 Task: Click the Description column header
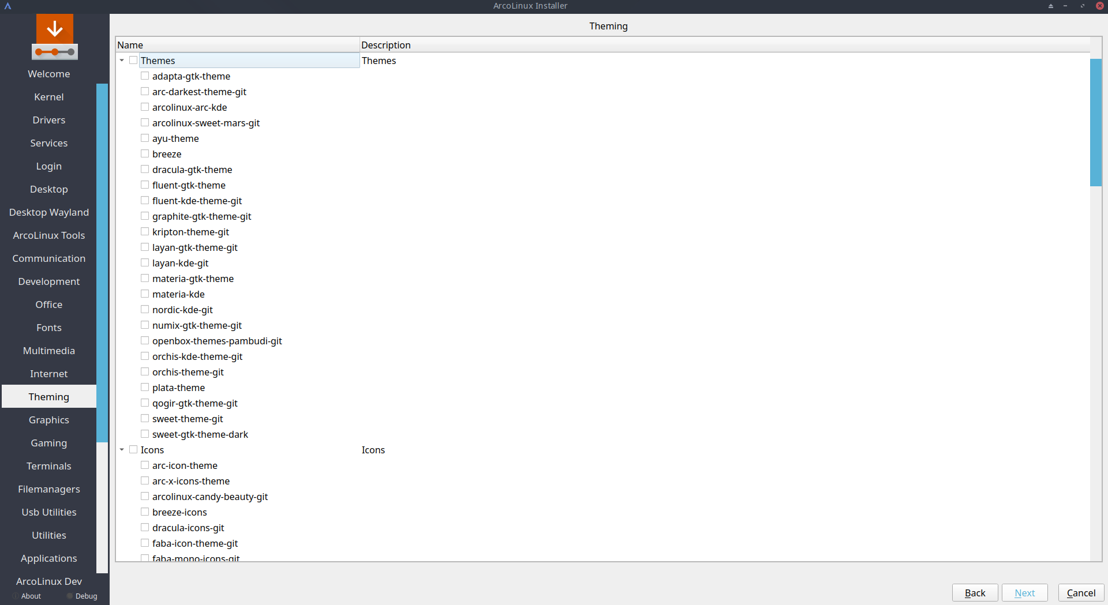(x=725, y=45)
